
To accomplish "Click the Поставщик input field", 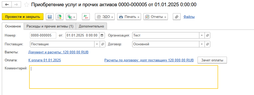I will point(62,44).
